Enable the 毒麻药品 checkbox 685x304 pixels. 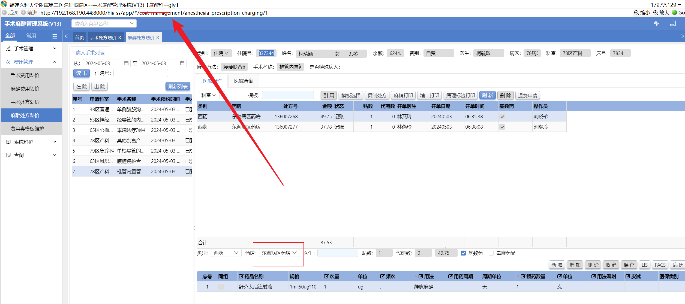(x=491, y=253)
